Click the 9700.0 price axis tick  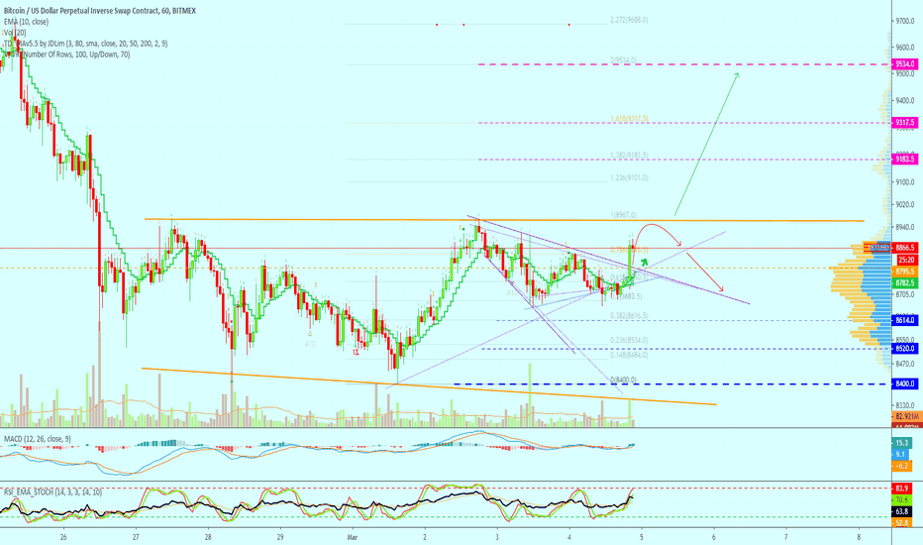pos(905,21)
